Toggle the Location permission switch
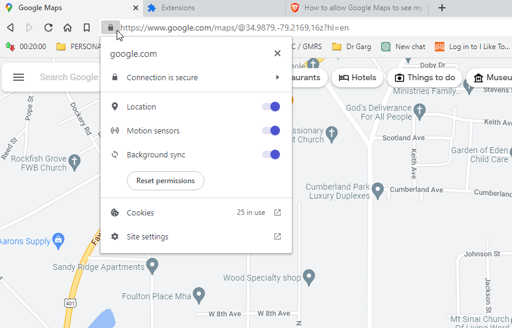Screen dimensions: 512x328 271,107
